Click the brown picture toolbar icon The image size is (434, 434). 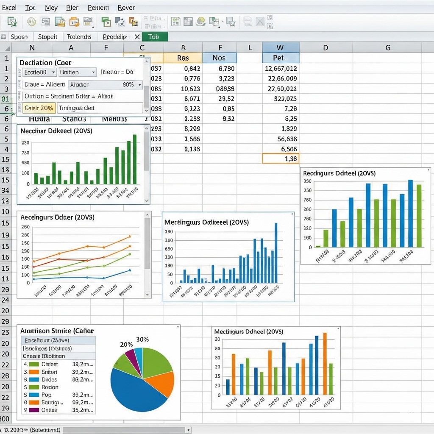134,22
